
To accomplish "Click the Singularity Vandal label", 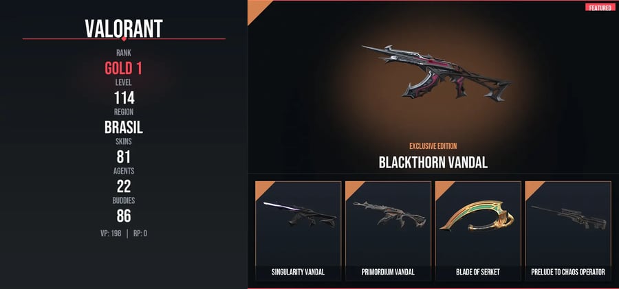I will click(x=298, y=272).
